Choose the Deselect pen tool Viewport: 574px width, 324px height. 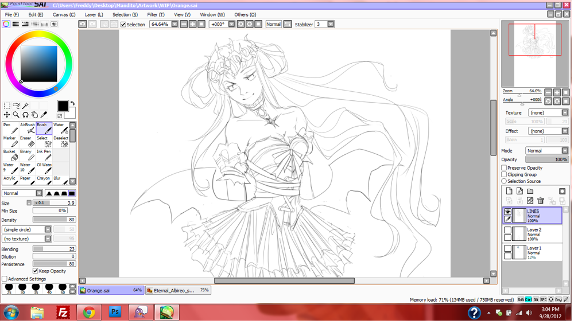[x=61, y=142]
